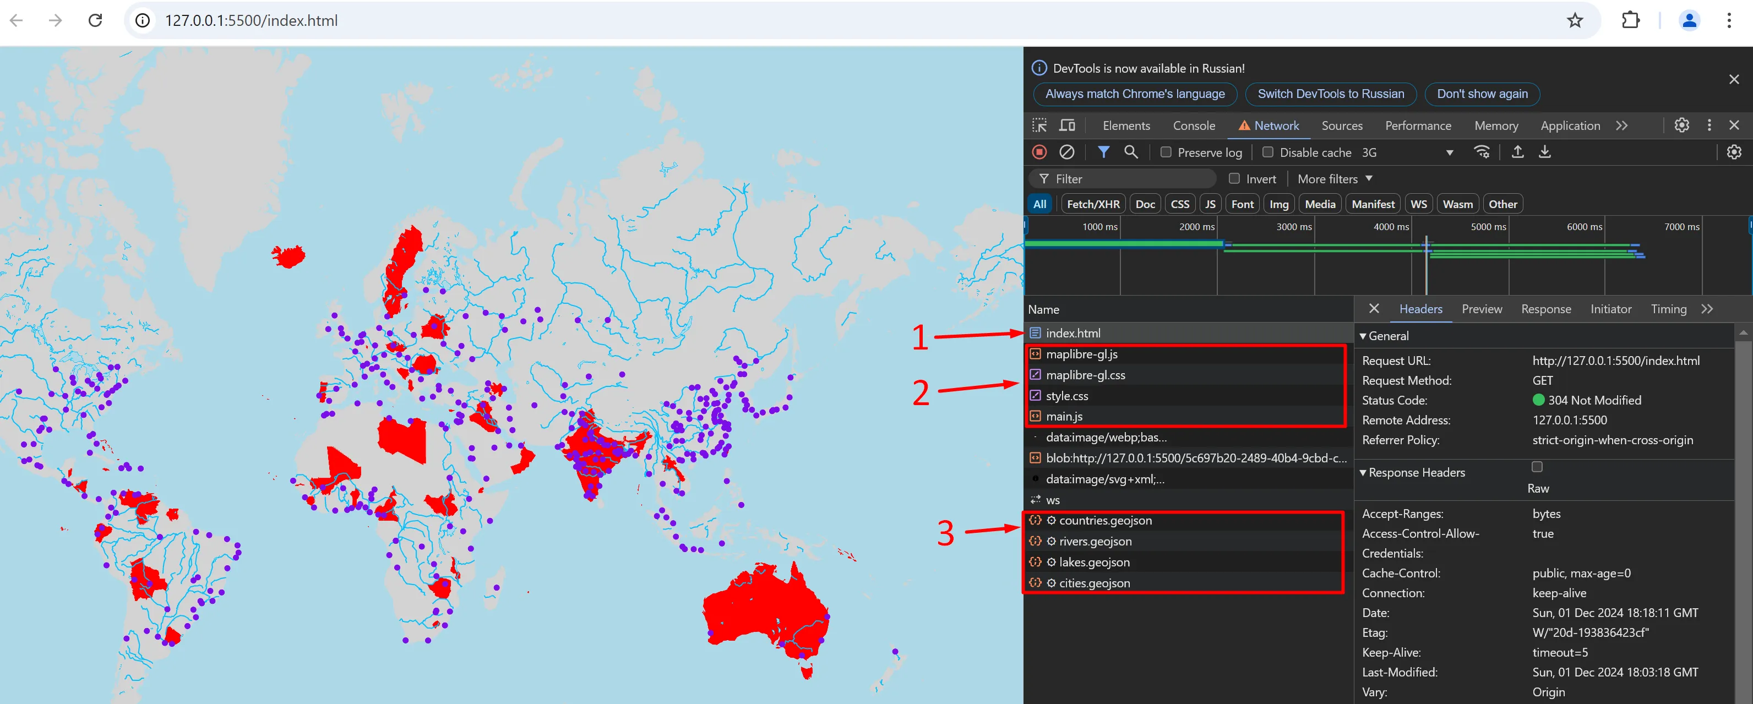Click the search requests magnifier icon
This screenshot has width=1753, height=704.
[x=1131, y=152]
